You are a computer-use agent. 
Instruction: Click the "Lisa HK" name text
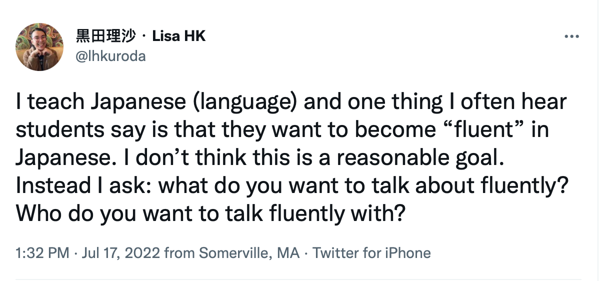click(x=178, y=36)
